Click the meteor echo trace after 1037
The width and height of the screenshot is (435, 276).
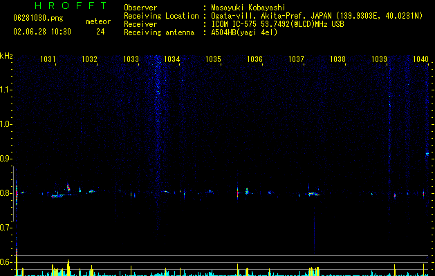tap(314, 194)
